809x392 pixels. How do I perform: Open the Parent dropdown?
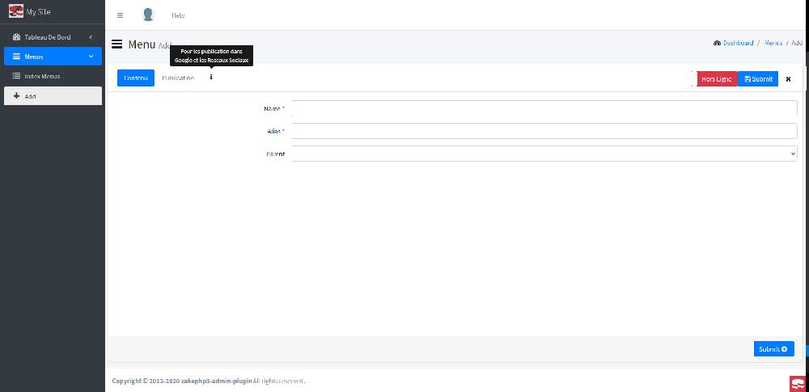pyautogui.click(x=544, y=154)
